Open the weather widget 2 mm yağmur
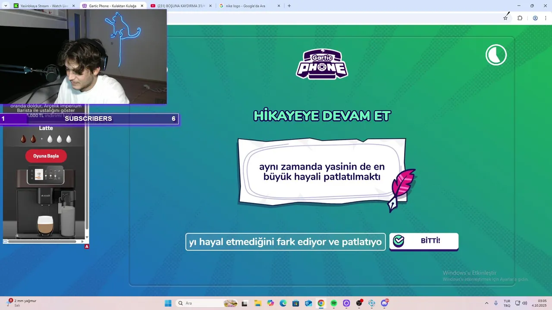Image resolution: width=552 pixels, height=310 pixels. 22,303
